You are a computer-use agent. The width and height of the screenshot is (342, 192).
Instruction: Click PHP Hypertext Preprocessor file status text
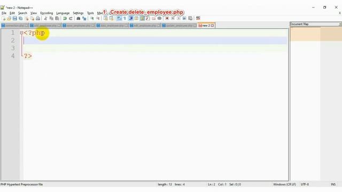tap(21, 185)
